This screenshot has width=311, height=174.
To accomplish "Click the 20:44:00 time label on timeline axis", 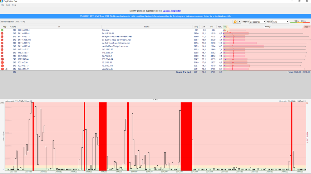I will 225,172.
